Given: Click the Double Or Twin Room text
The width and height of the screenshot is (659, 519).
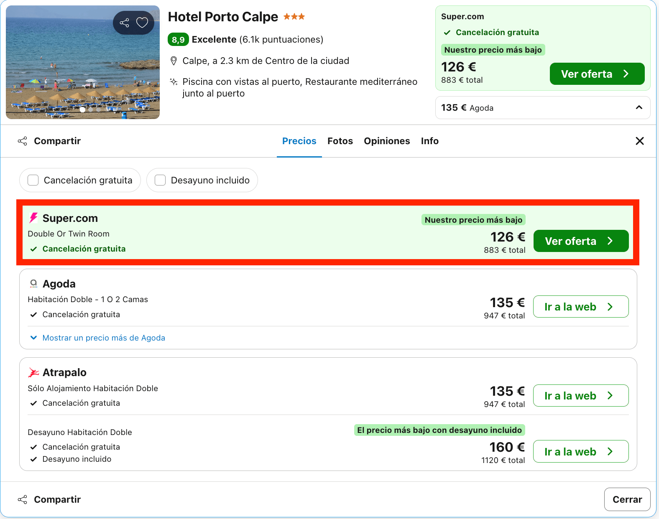Looking at the screenshot, I should (x=69, y=234).
